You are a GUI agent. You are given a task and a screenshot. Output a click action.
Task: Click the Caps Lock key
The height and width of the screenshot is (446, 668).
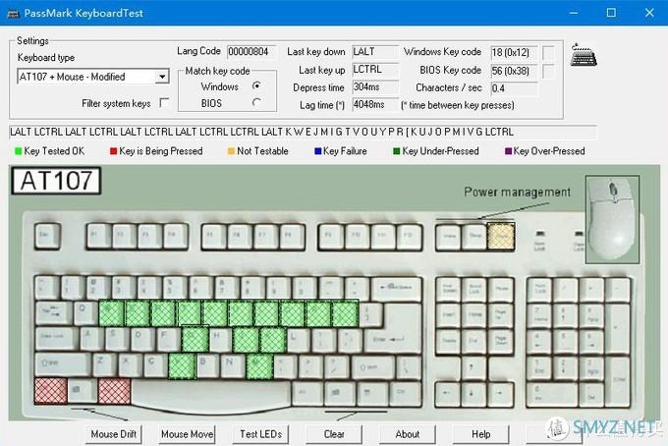click(57, 340)
